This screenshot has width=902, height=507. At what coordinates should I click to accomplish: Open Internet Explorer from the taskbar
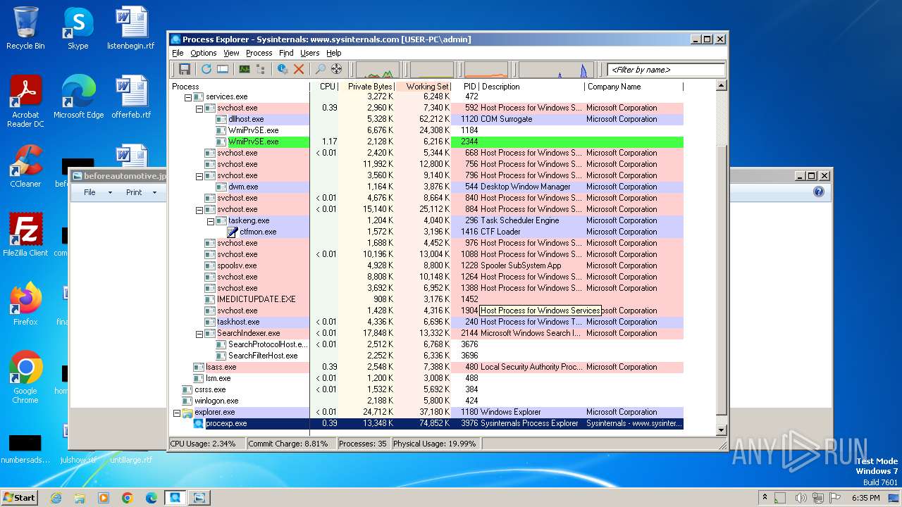pos(56,498)
